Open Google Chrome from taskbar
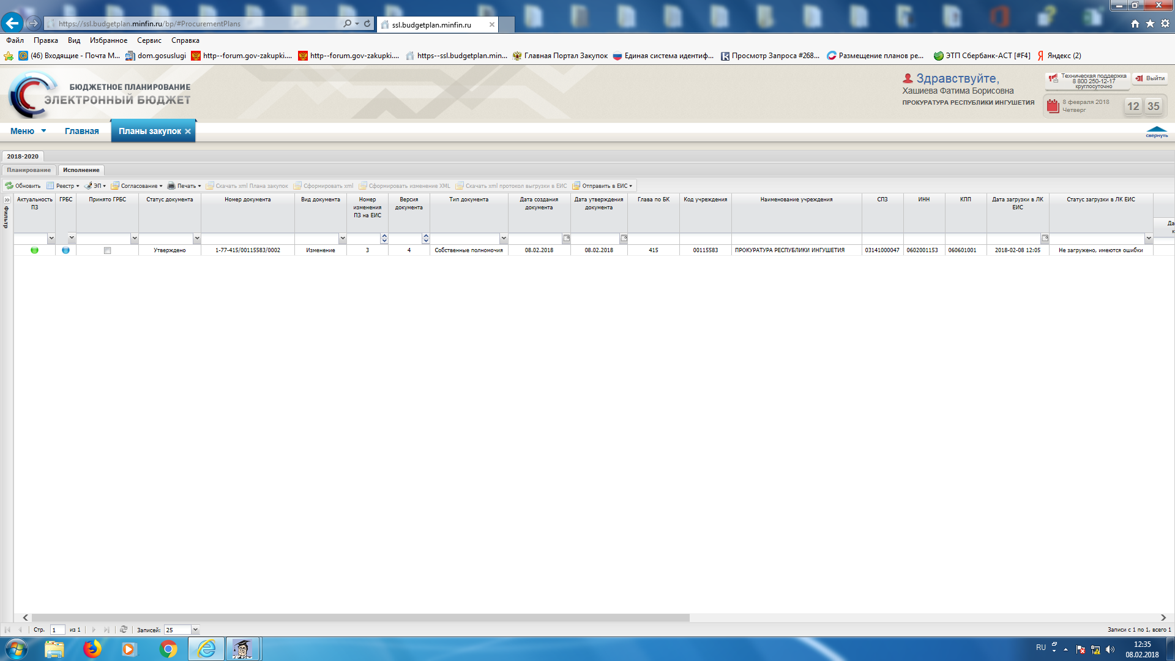The width and height of the screenshot is (1175, 661). click(168, 649)
